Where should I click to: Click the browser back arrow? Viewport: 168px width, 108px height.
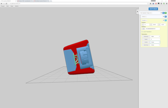pos(1,4)
